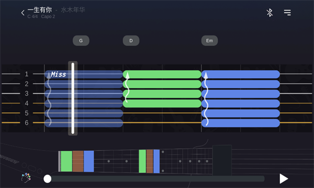This screenshot has height=188, width=314.
Task: Click the 'Miss' label on string 1
Action: point(58,74)
